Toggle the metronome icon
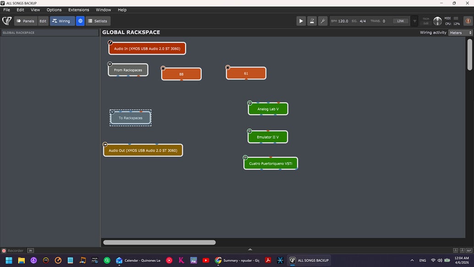 (312, 21)
